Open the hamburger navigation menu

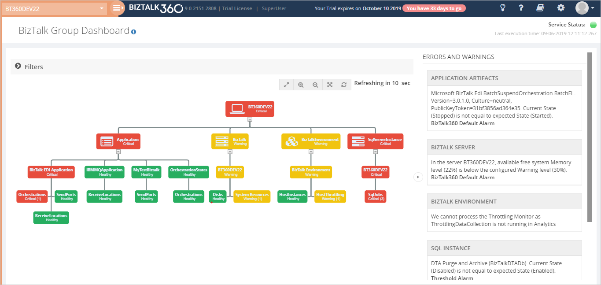117,8
